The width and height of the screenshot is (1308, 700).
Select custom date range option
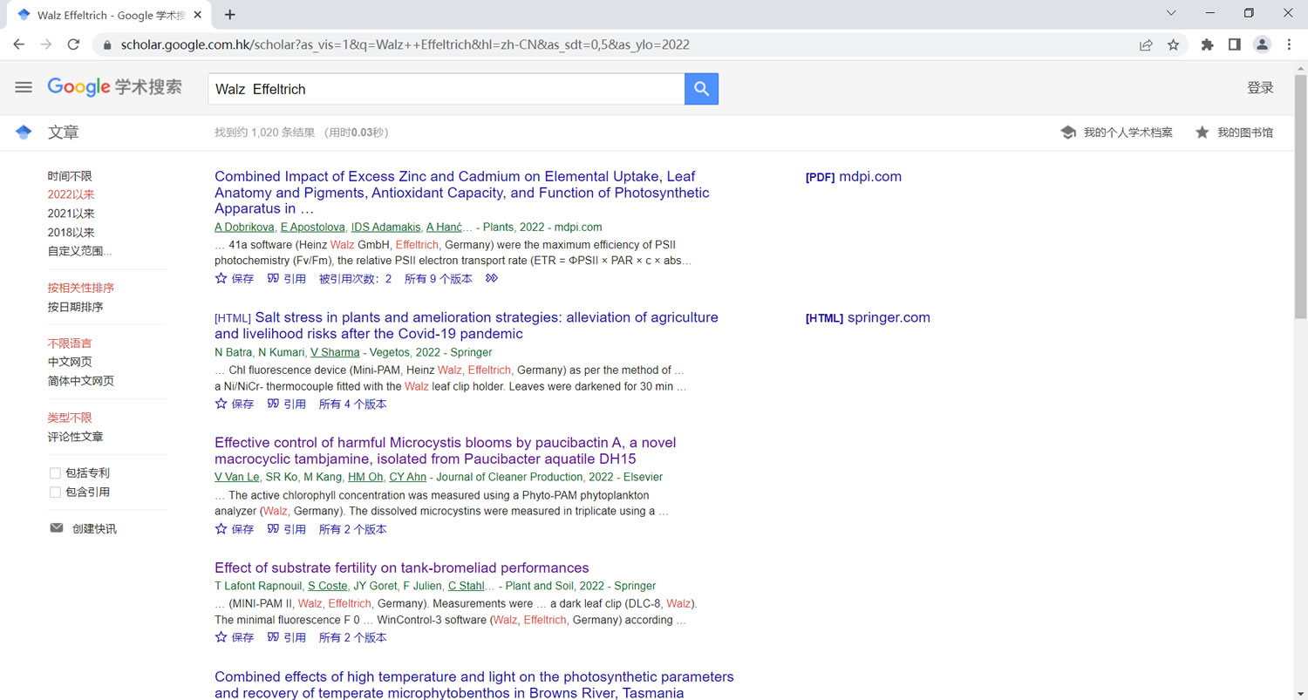pyautogui.click(x=79, y=251)
